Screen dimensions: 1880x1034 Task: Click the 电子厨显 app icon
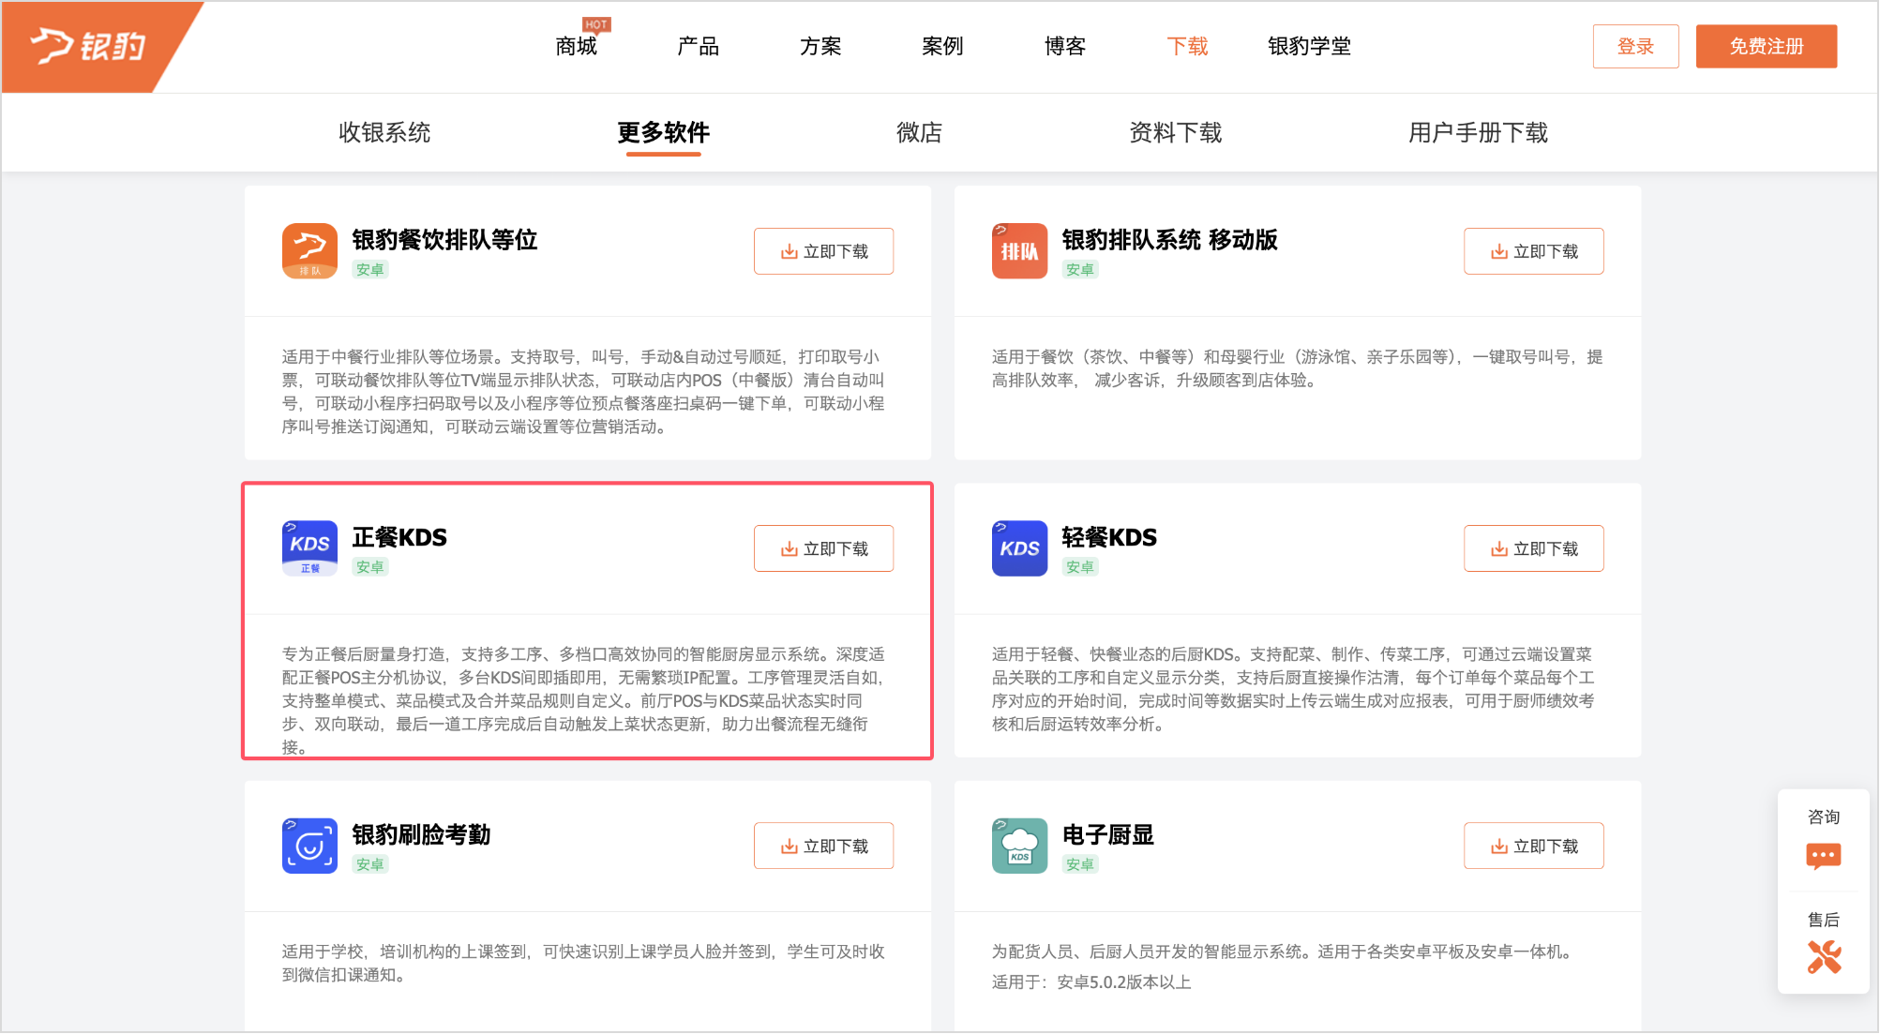click(x=1019, y=845)
